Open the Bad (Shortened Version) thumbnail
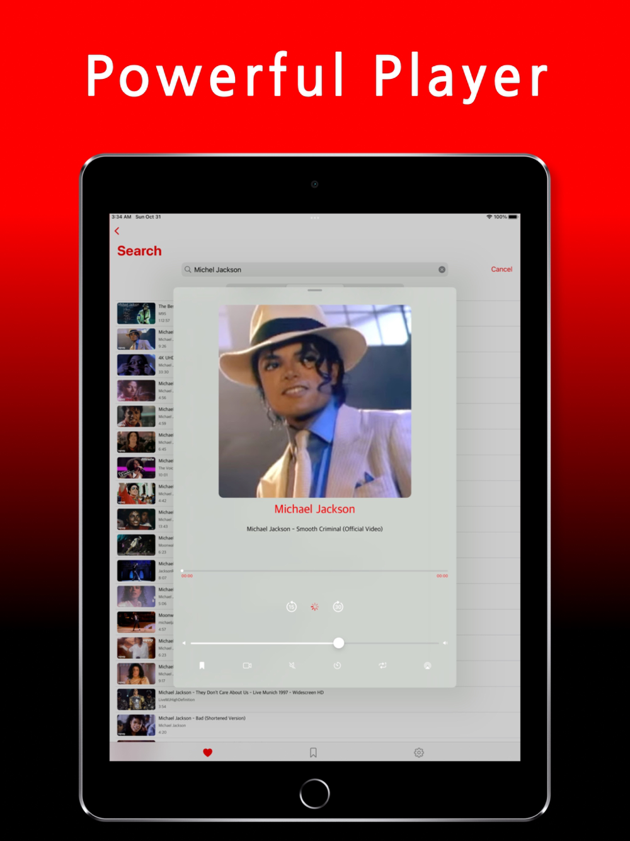Image resolution: width=630 pixels, height=841 pixels. coord(136,726)
